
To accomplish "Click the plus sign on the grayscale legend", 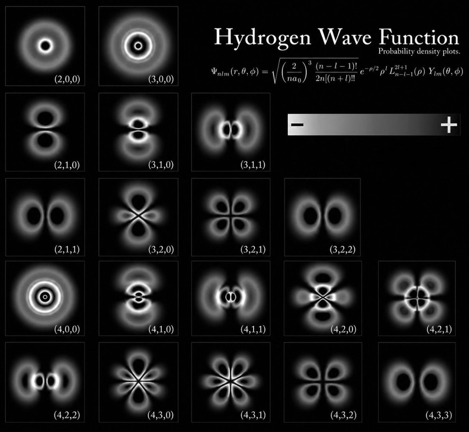I will (x=449, y=125).
